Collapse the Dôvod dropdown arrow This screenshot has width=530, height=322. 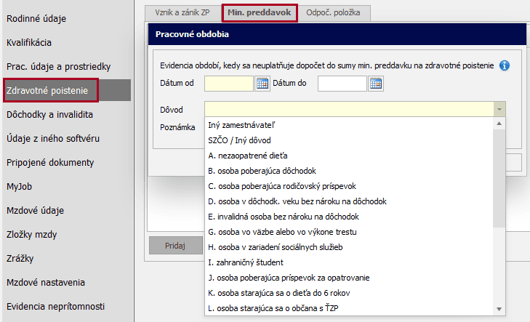[x=499, y=110]
